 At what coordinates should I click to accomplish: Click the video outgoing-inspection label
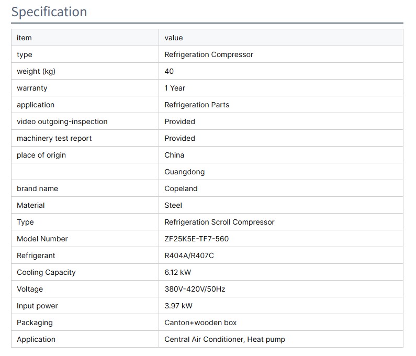click(x=62, y=121)
